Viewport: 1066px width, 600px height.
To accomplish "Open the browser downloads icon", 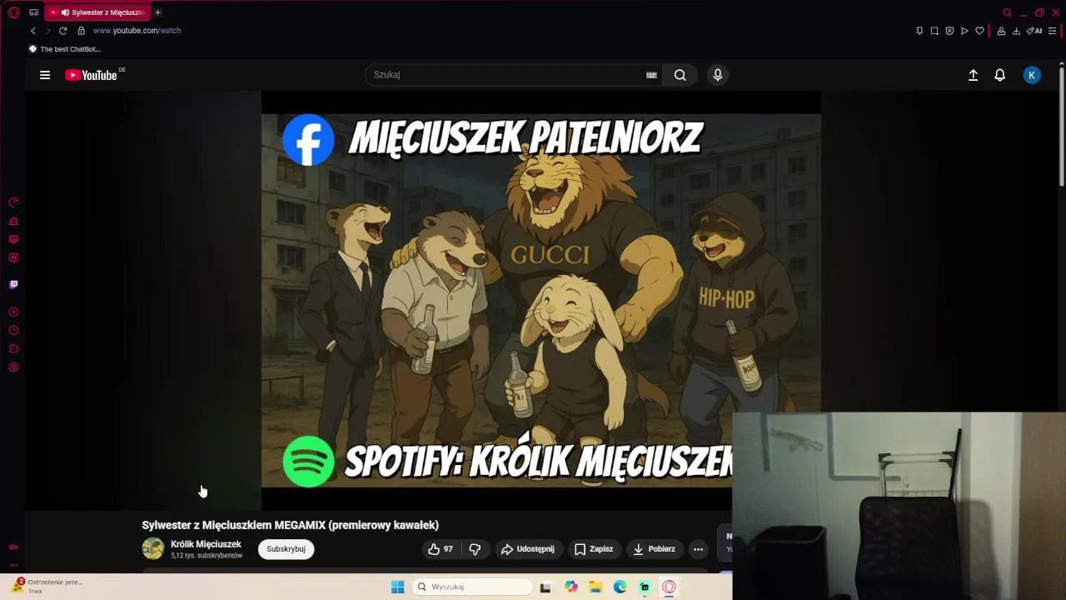I will tap(1016, 31).
